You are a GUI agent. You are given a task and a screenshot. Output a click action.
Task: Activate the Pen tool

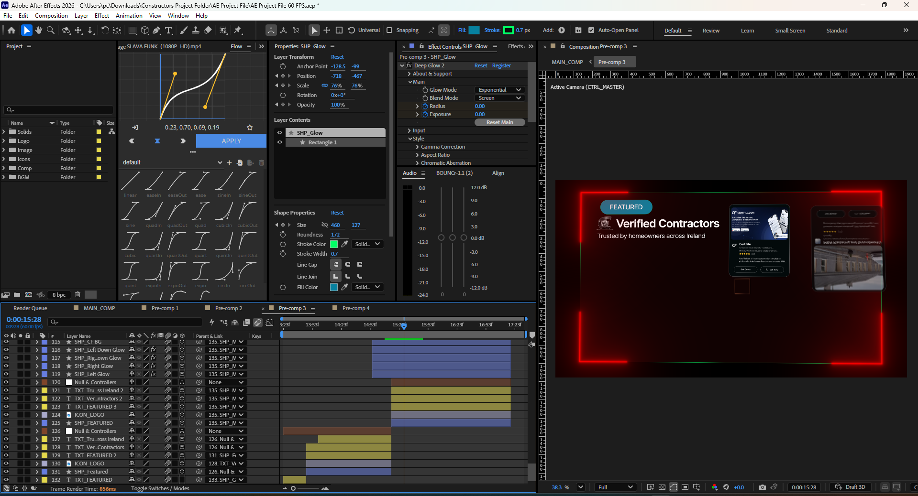(x=156, y=30)
